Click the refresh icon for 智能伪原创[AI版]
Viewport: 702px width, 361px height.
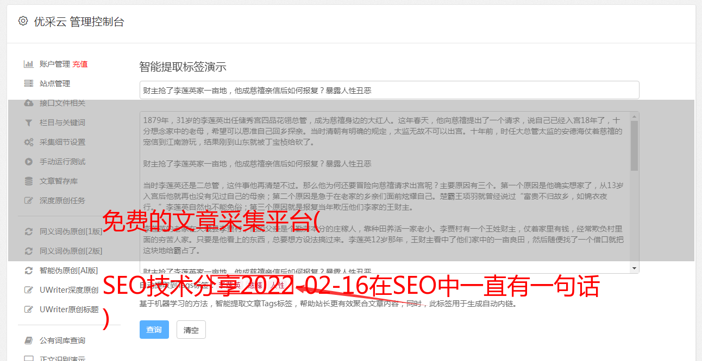[29, 270]
